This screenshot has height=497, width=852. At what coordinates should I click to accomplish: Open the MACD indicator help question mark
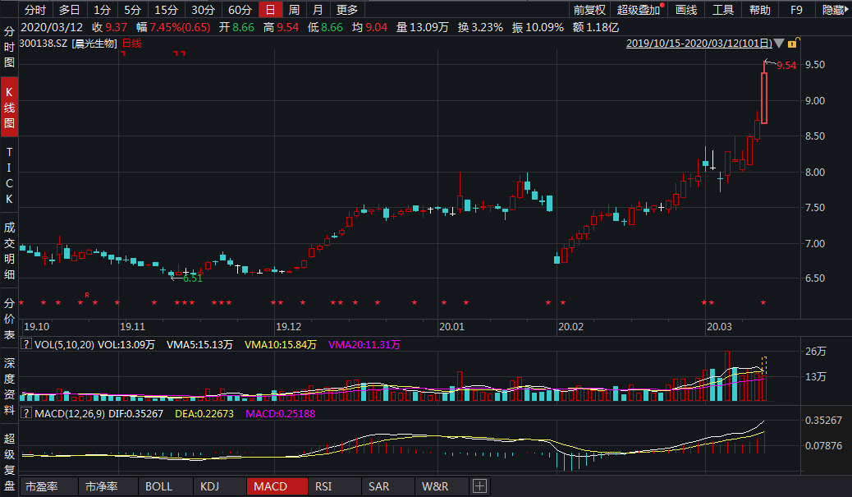coord(26,413)
